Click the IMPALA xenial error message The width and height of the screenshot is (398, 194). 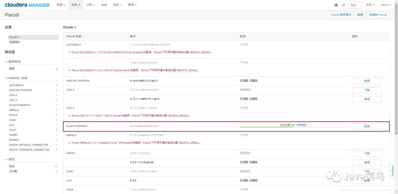136,143
